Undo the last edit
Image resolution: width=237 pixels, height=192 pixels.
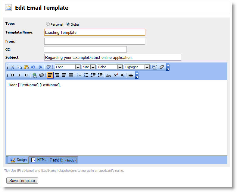point(33,67)
